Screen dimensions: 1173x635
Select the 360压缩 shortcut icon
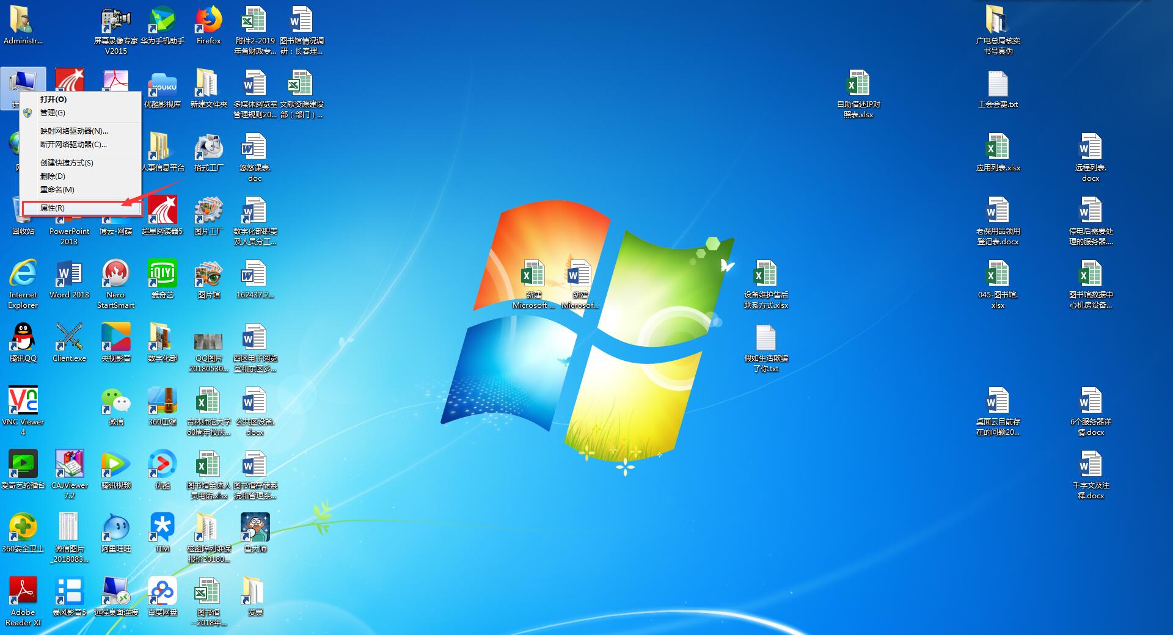point(163,407)
